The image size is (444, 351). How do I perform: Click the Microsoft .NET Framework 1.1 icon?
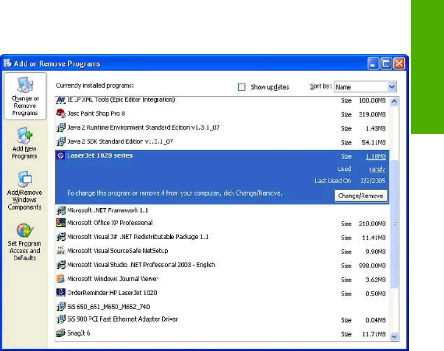61,211
